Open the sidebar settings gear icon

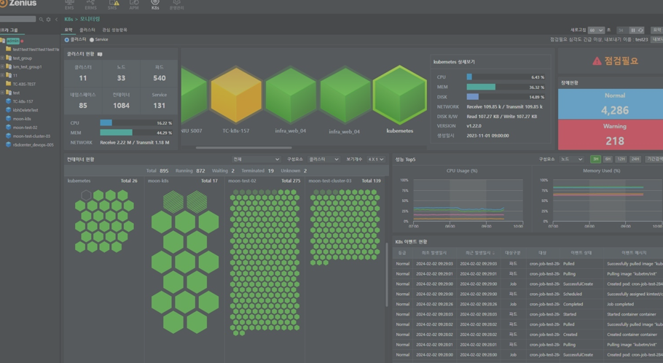coord(48,20)
